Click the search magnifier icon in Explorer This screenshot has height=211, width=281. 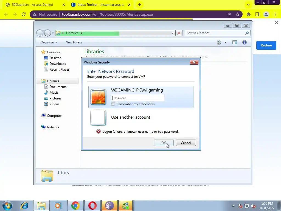coord(247,33)
